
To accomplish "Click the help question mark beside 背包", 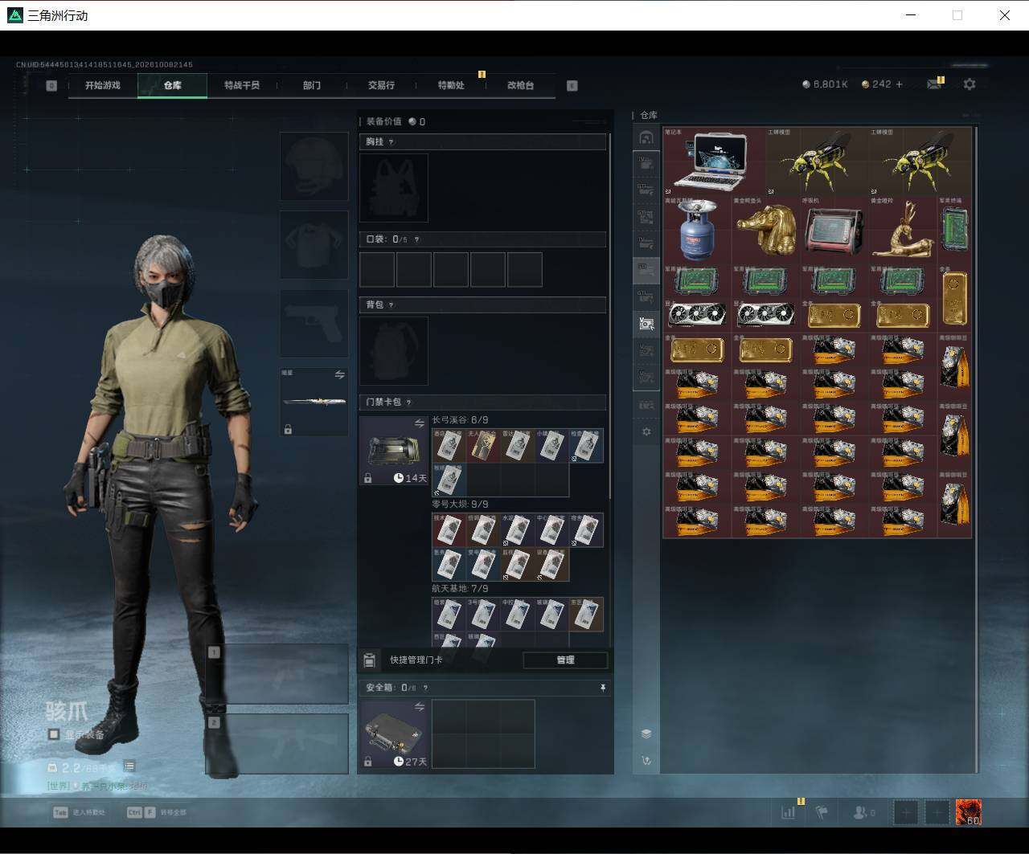I will click(x=392, y=305).
